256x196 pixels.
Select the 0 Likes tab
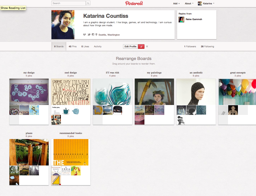85,47
